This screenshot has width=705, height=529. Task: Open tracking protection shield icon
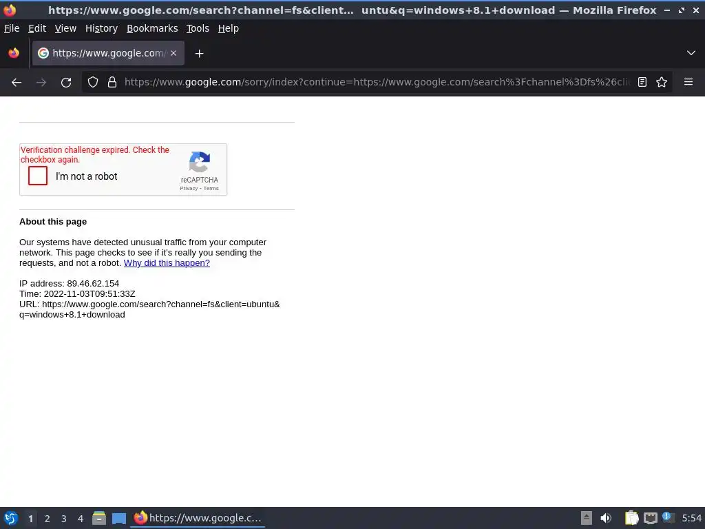(93, 83)
